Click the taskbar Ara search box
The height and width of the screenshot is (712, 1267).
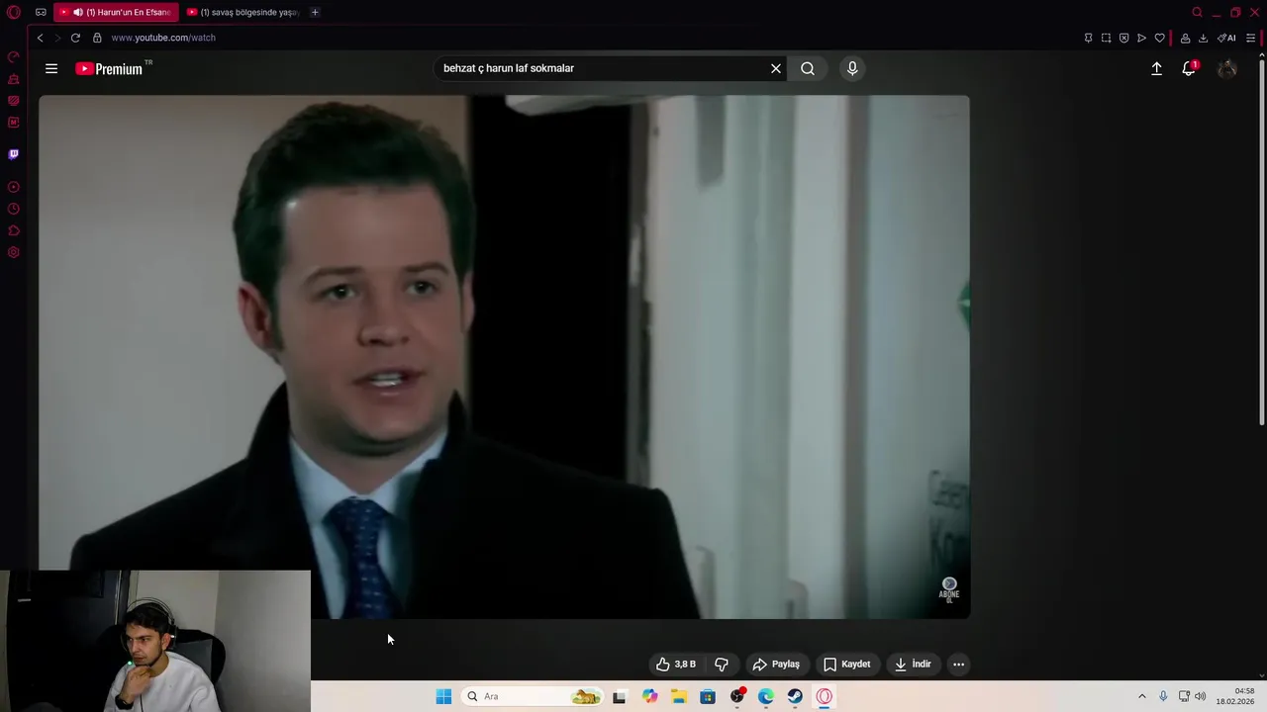coord(534,696)
